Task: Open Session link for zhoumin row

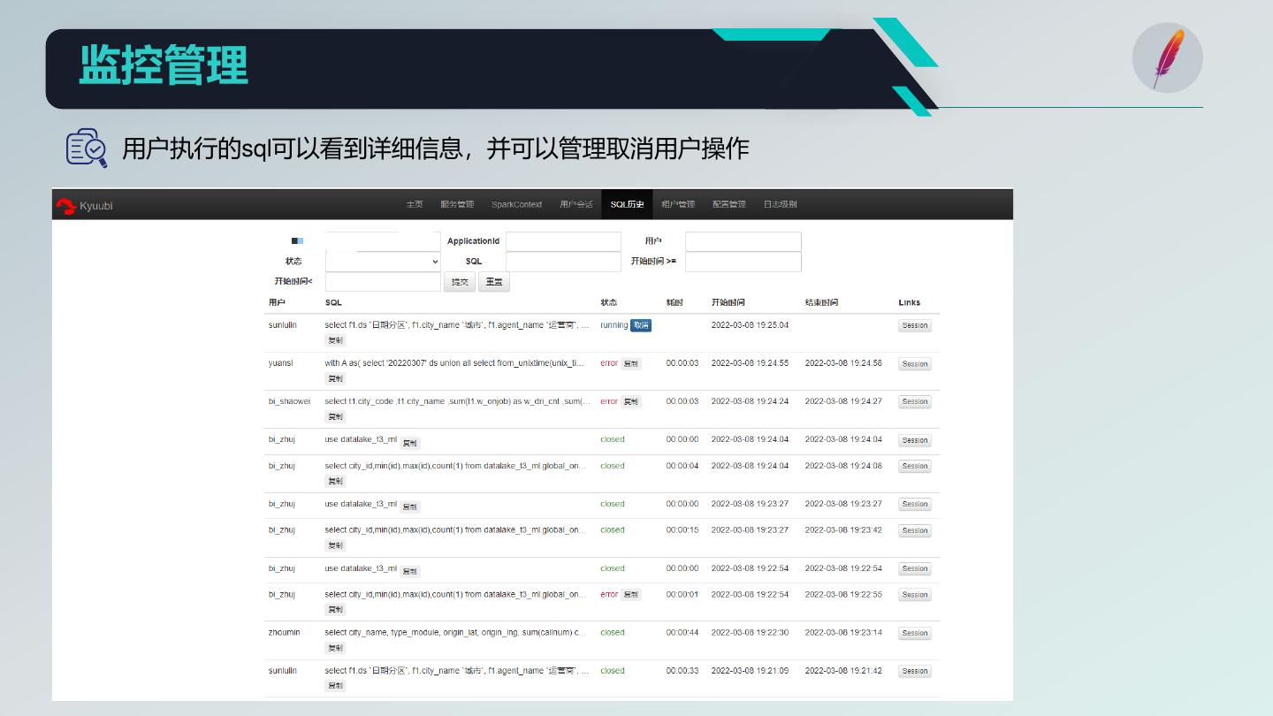Action: 914,633
